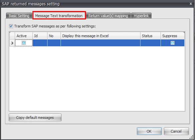The width and height of the screenshot is (195, 140).
Task: Click the Status cell in the first row
Action: [x=151, y=43]
